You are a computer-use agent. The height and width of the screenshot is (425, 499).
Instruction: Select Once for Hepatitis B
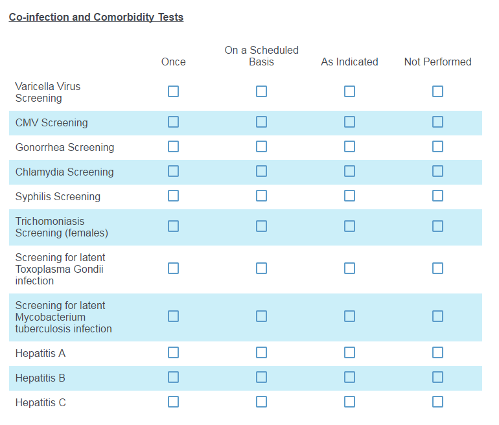tap(173, 377)
